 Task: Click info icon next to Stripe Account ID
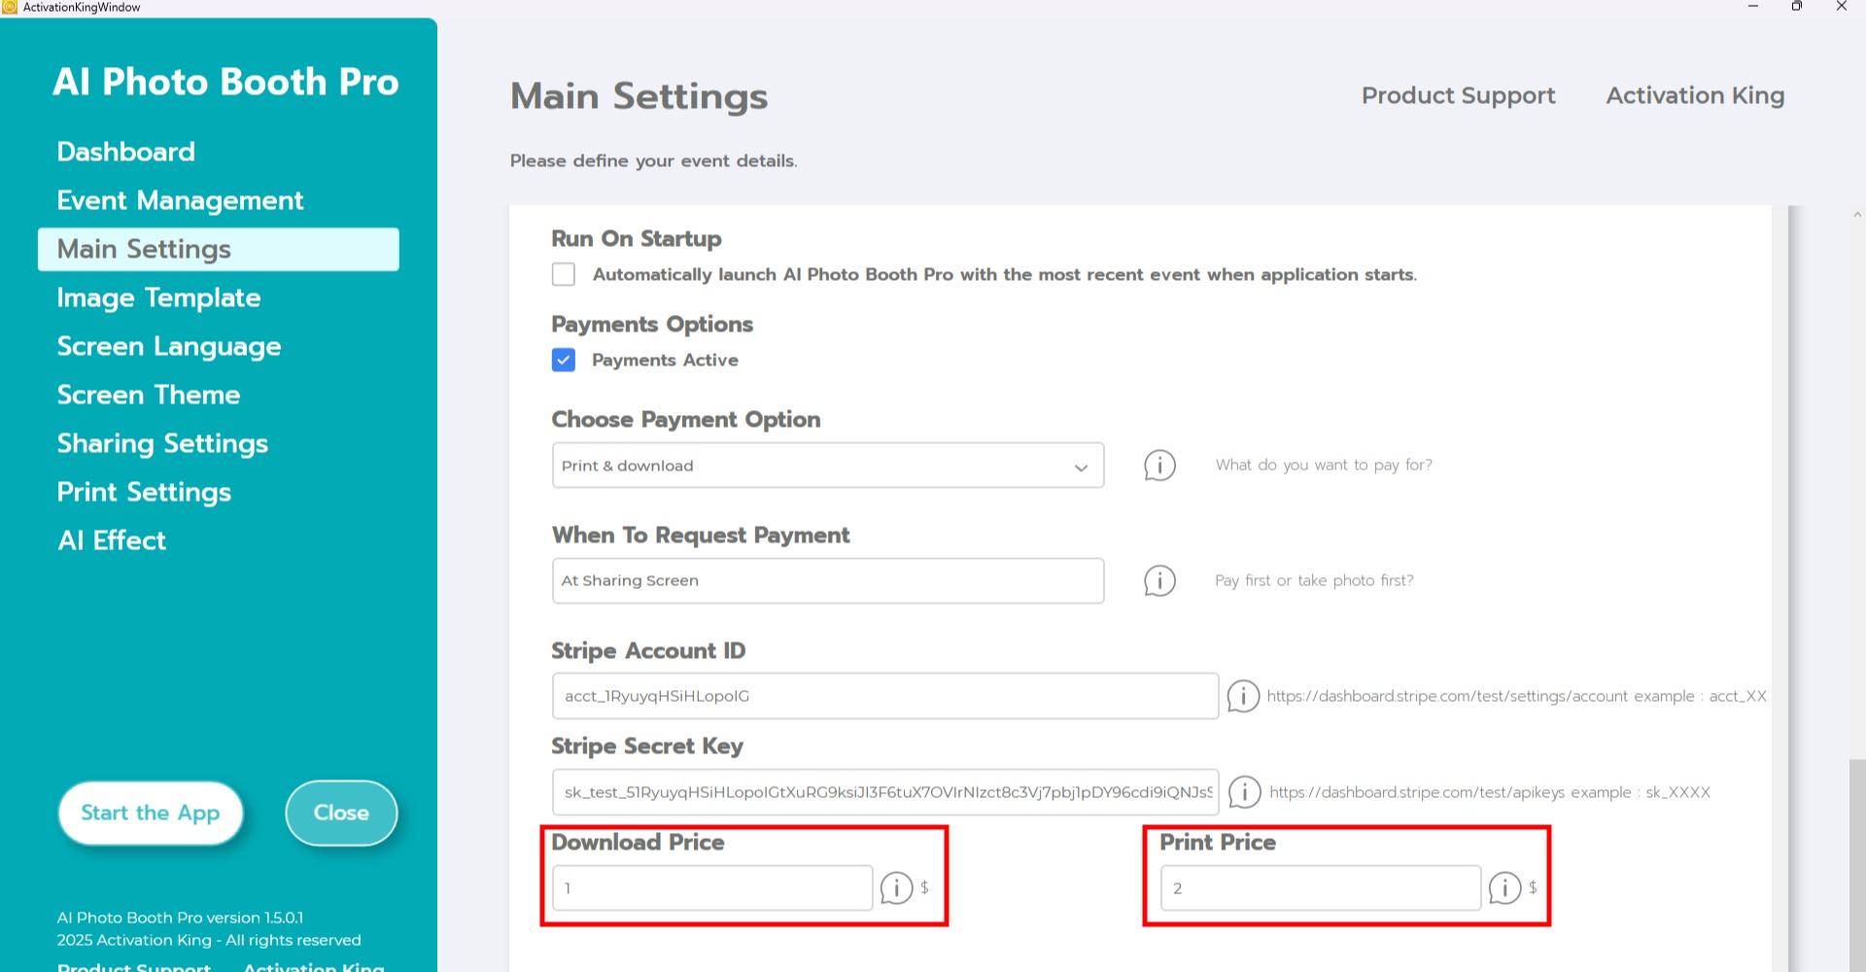click(x=1243, y=696)
